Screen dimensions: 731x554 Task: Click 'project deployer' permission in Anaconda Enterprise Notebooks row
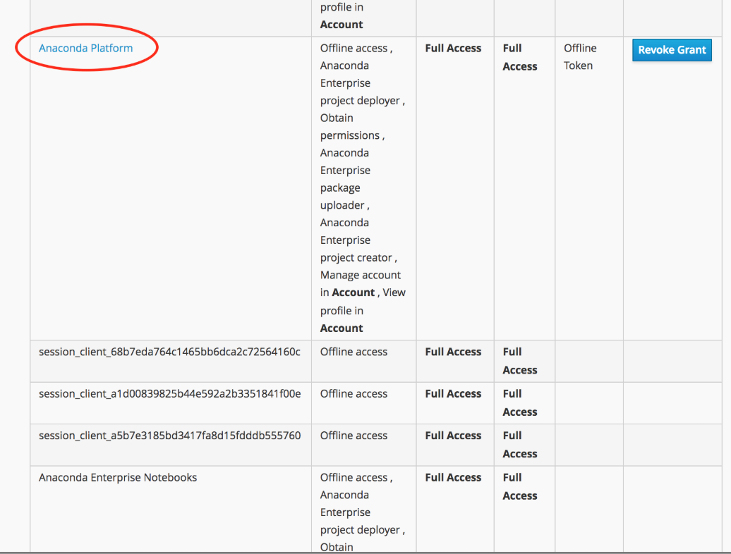click(x=360, y=530)
